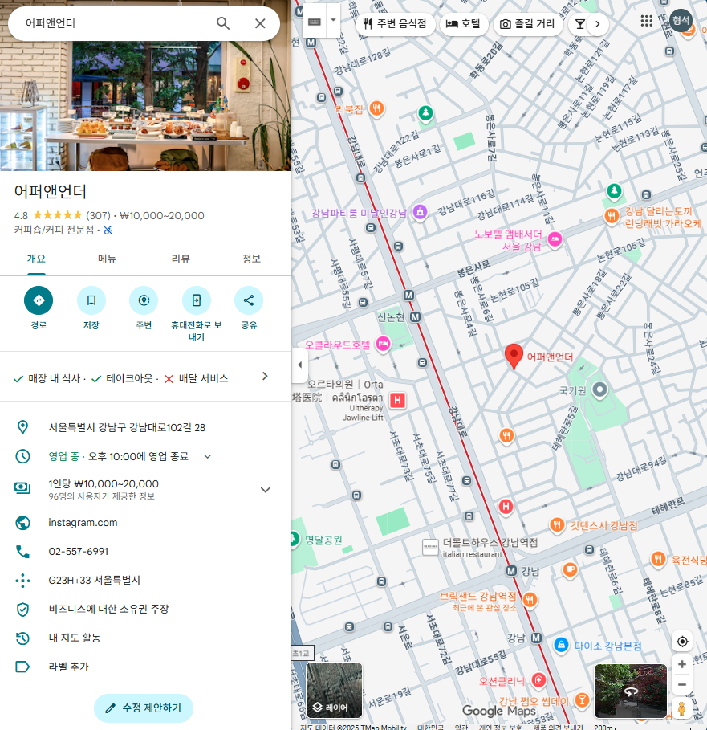Switch to the 메뉴 tab
Screen dimensions: 707x730
point(107,259)
